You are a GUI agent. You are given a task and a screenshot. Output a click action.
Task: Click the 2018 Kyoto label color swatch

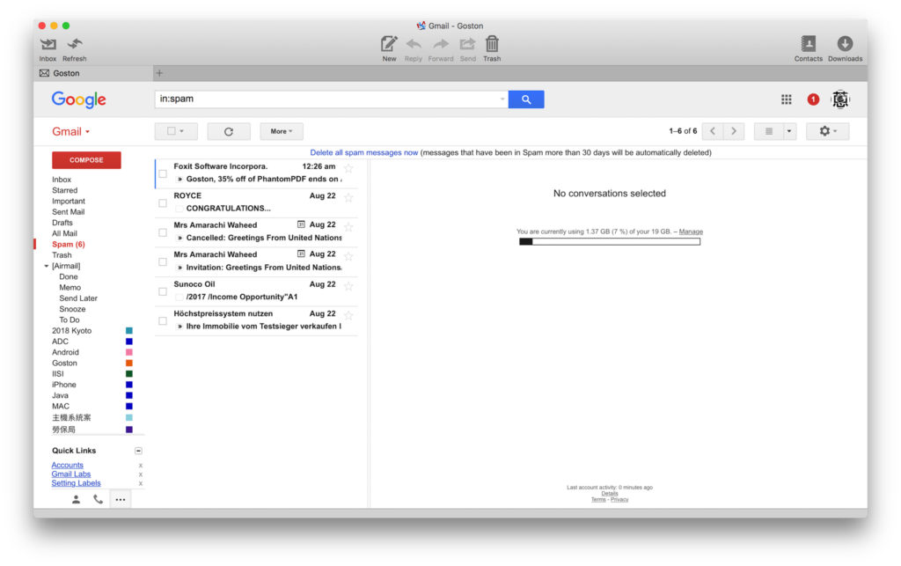click(x=129, y=331)
